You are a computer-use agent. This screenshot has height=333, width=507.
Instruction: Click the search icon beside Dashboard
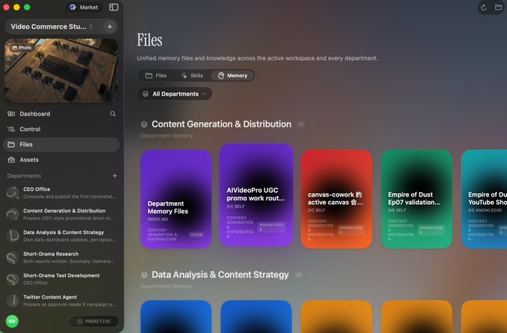click(x=113, y=113)
